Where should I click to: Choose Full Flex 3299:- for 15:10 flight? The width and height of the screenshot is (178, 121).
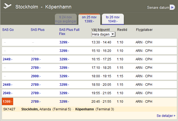coord(64,51)
